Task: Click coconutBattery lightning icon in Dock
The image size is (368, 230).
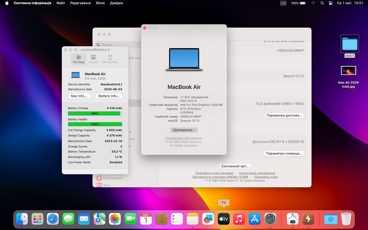Action: click(x=308, y=219)
